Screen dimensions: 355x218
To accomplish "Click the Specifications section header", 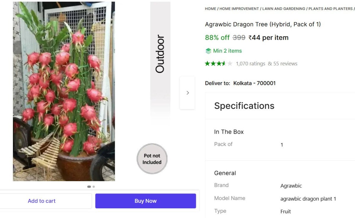I will [244, 106].
